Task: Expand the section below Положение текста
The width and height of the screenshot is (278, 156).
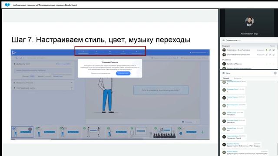Action: pyautogui.click(x=43, y=88)
